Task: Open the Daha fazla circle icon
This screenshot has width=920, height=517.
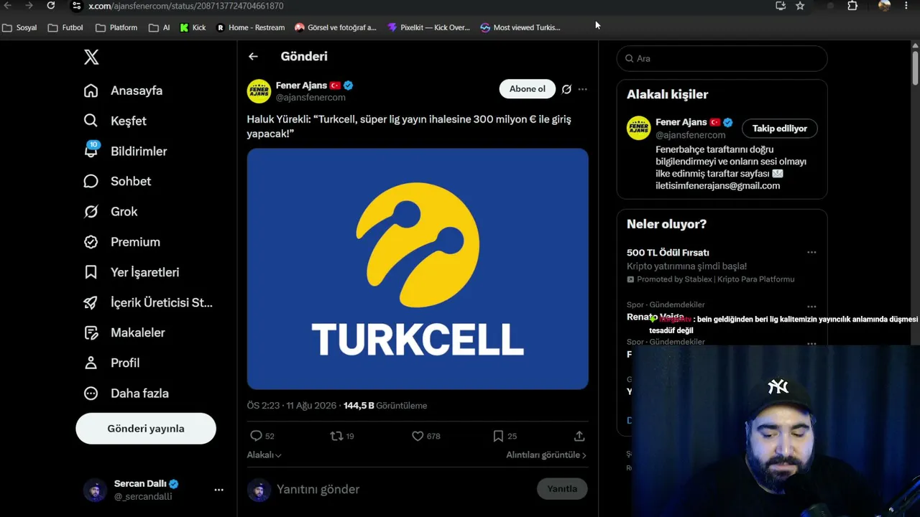Action: [91, 393]
